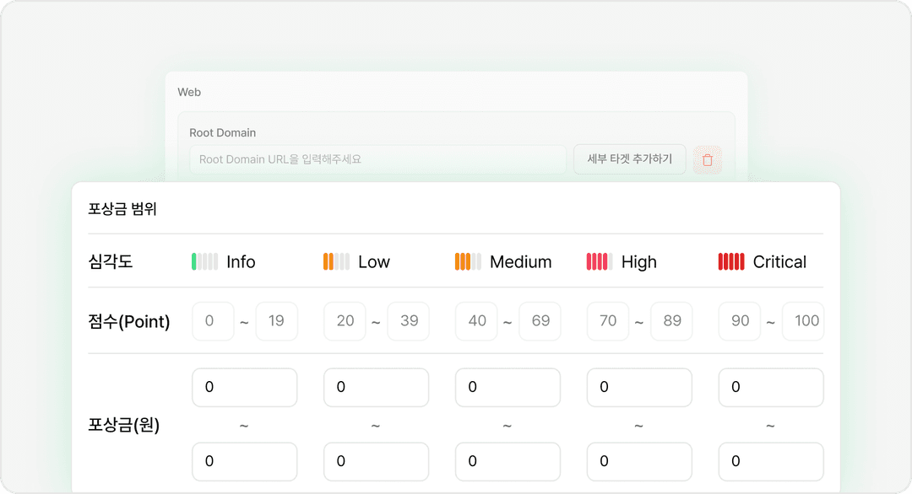
Task: Click the orange Low severity bar icon
Action: (336, 262)
